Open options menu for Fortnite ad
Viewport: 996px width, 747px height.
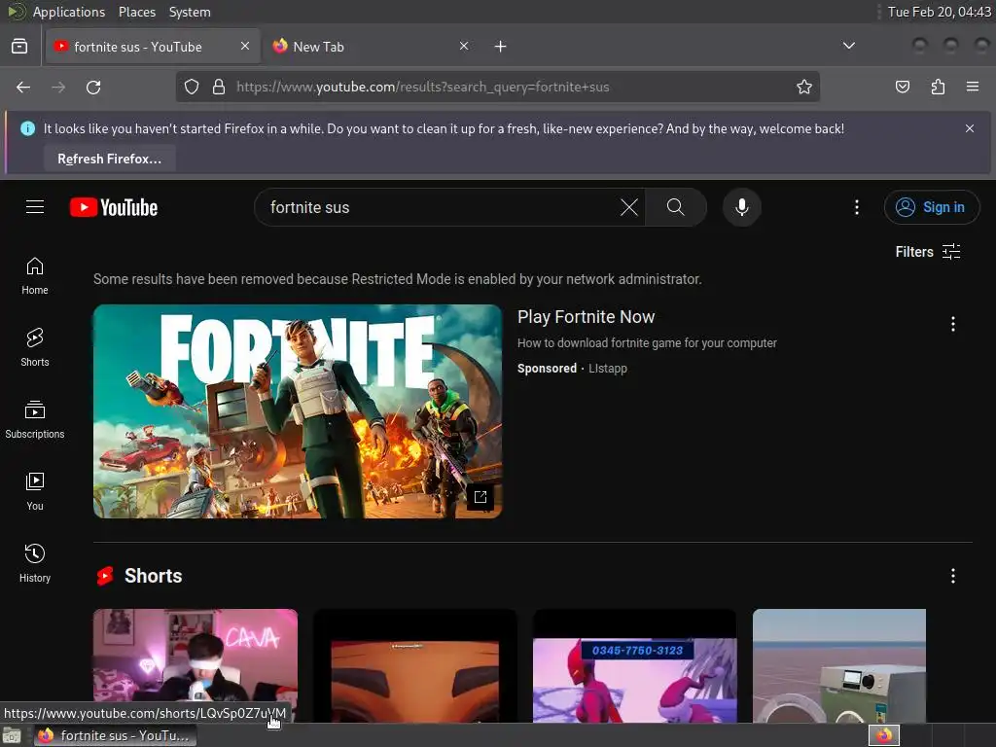point(953,324)
